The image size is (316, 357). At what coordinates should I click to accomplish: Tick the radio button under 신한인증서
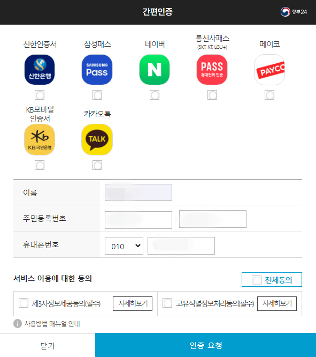[40, 95]
